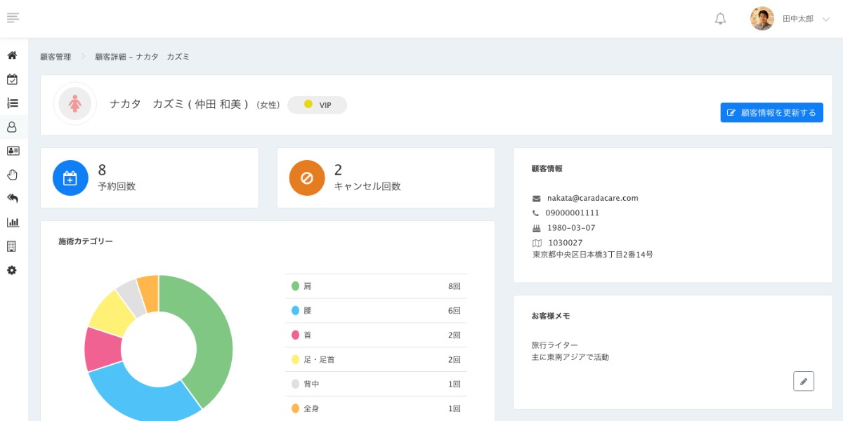Click birthdate 1980-03-07
This screenshot has height=421, width=843.
[571, 228]
